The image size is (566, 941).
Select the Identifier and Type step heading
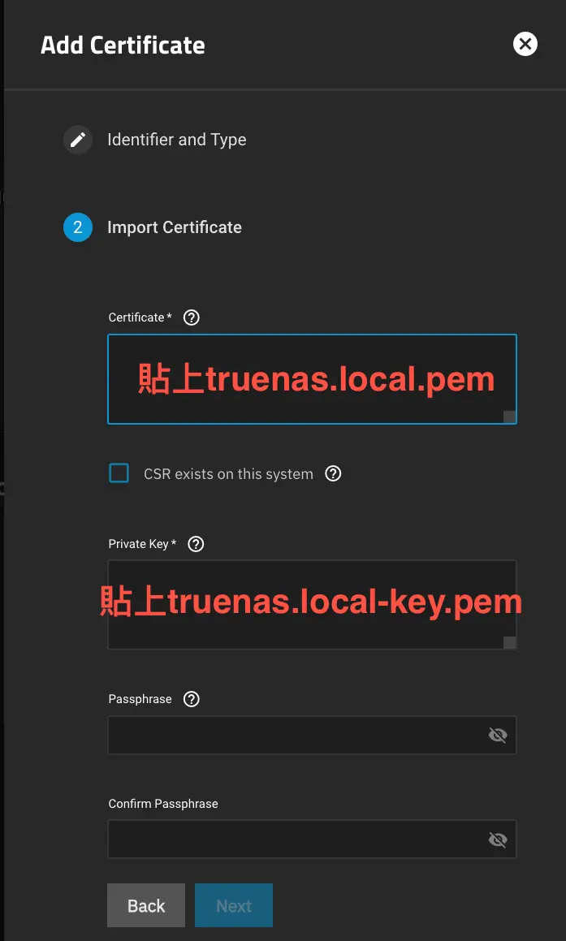tap(176, 139)
